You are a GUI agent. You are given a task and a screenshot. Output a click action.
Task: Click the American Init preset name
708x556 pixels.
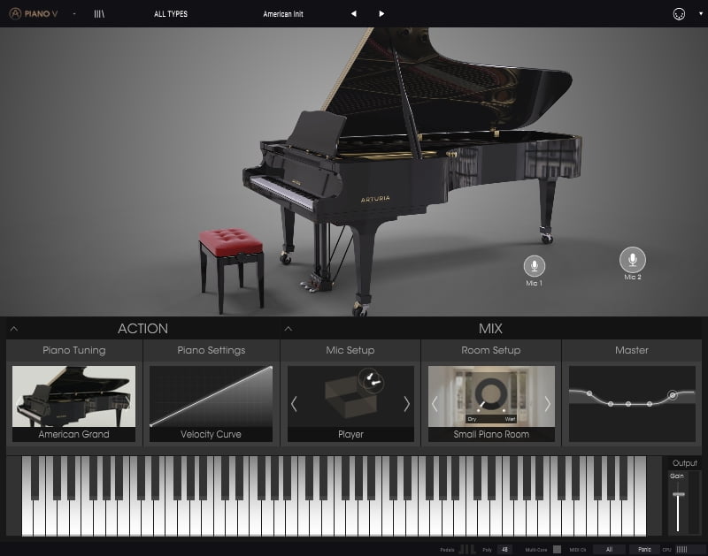click(x=283, y=14)
